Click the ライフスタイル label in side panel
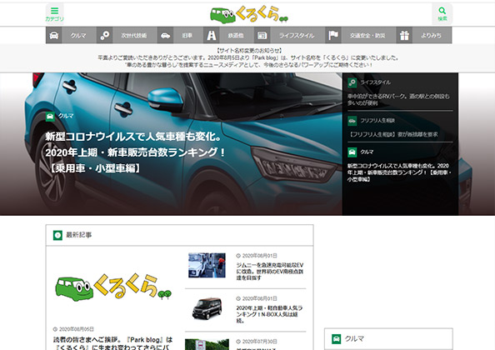Screen dimensions: 495x350 (x=376, y=82)
